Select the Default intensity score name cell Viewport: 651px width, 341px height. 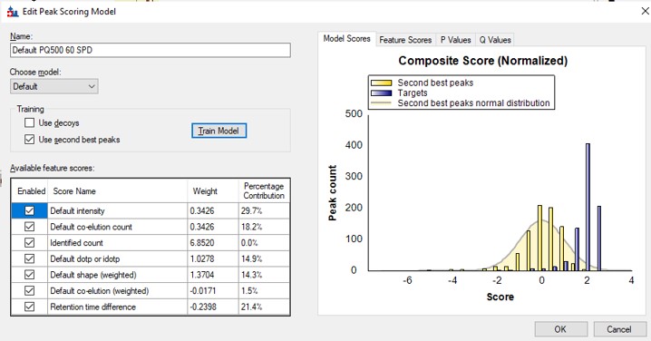[x=118, y=211]
